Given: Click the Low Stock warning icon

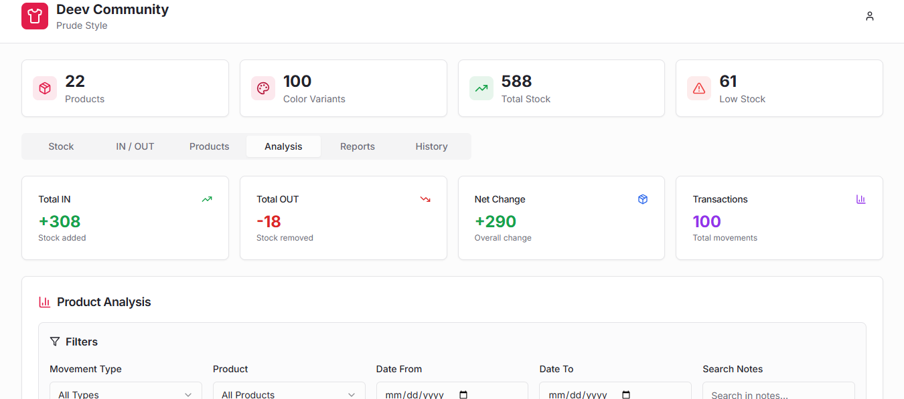Looking at the screenshot, I should coord(699,88).
